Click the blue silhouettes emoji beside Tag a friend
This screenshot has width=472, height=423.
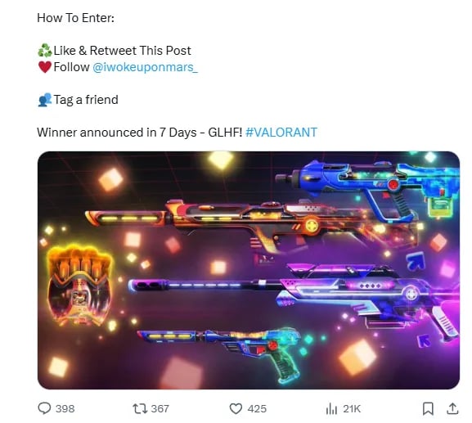click(45, 100)
